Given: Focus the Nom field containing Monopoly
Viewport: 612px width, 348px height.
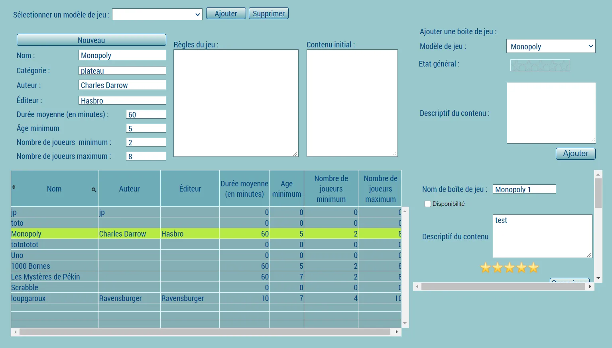Looking at the screenshot, I should click(x=122, y=55).
